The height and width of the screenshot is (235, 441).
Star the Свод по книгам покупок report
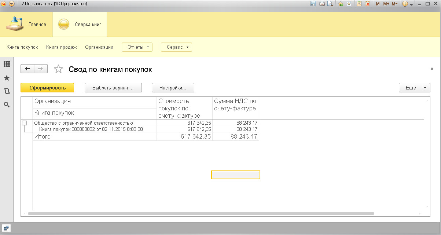(x=58, y=69)
